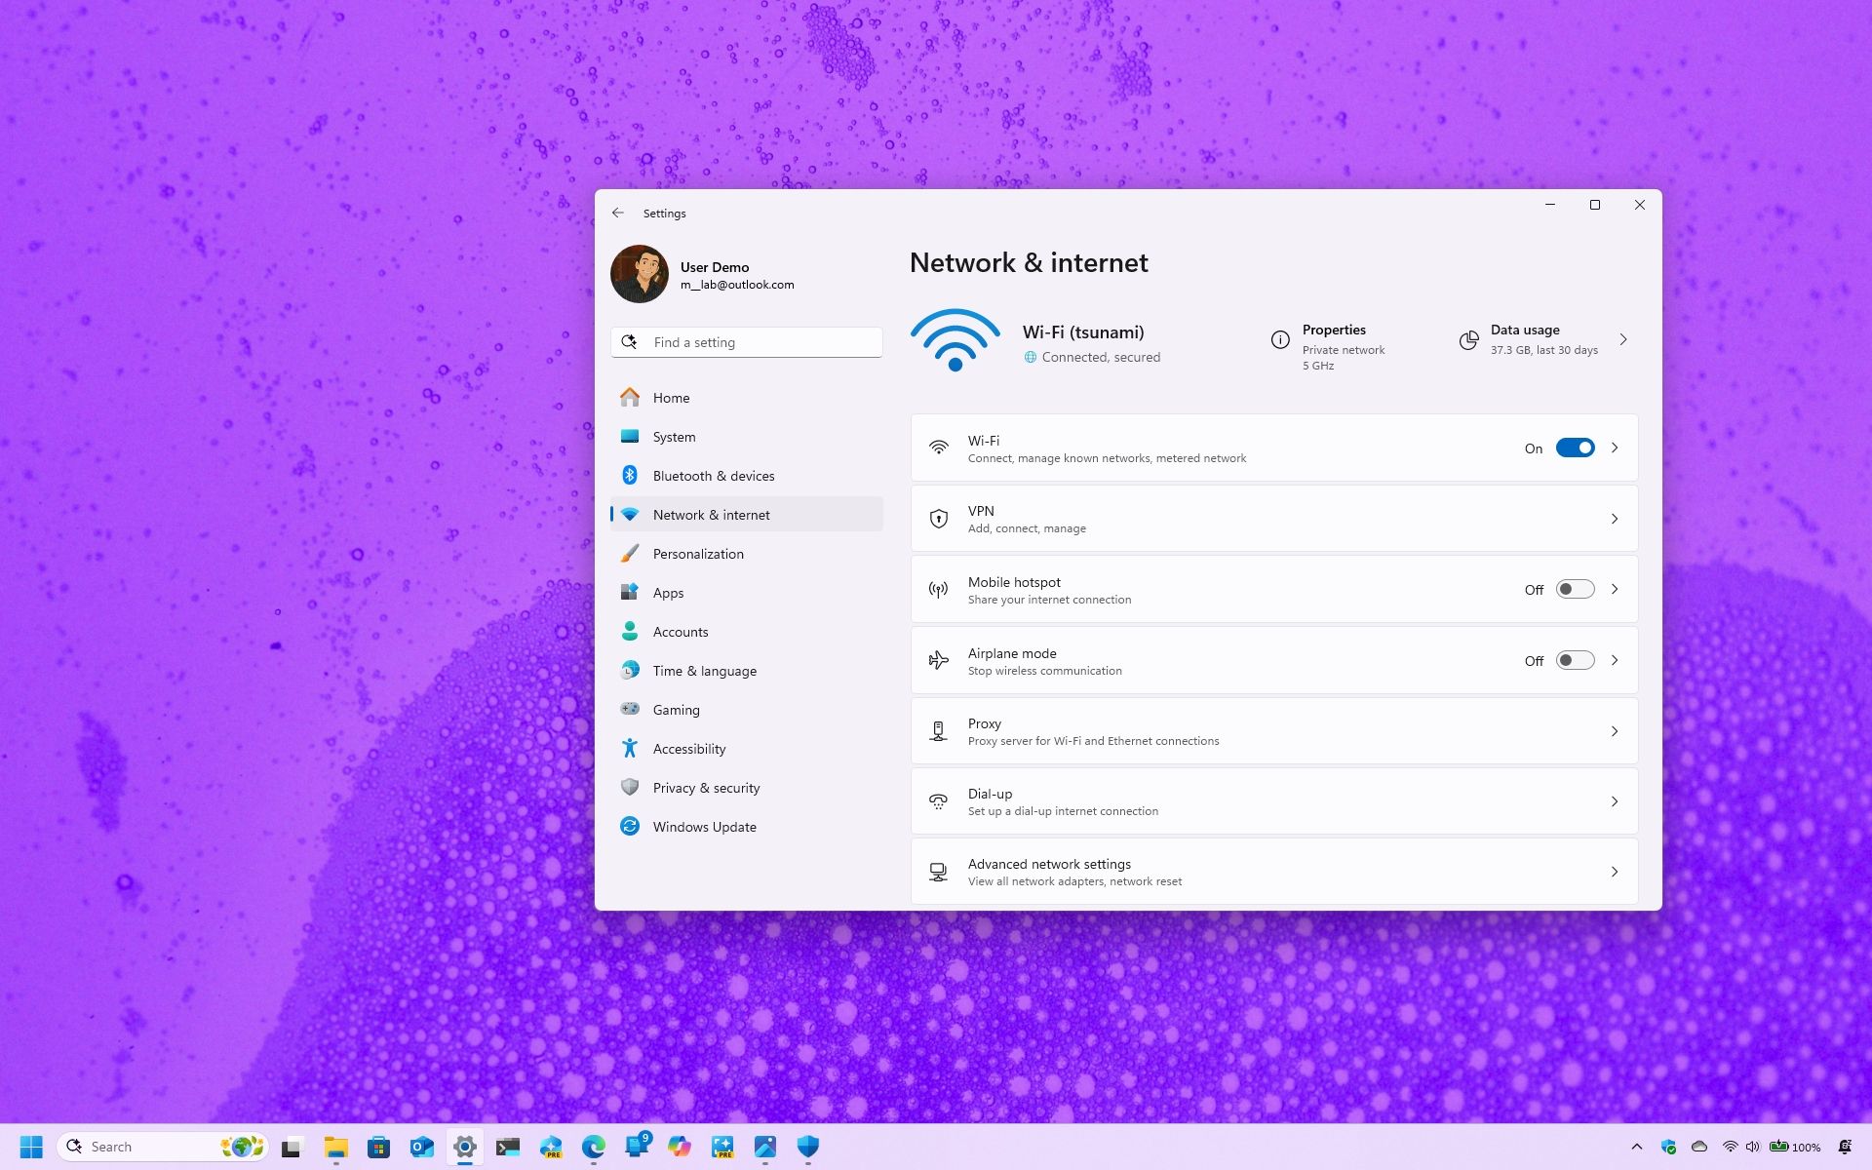Turn off the Wi-Fi toggle

pyautogui.click(x=1576, y=448)
